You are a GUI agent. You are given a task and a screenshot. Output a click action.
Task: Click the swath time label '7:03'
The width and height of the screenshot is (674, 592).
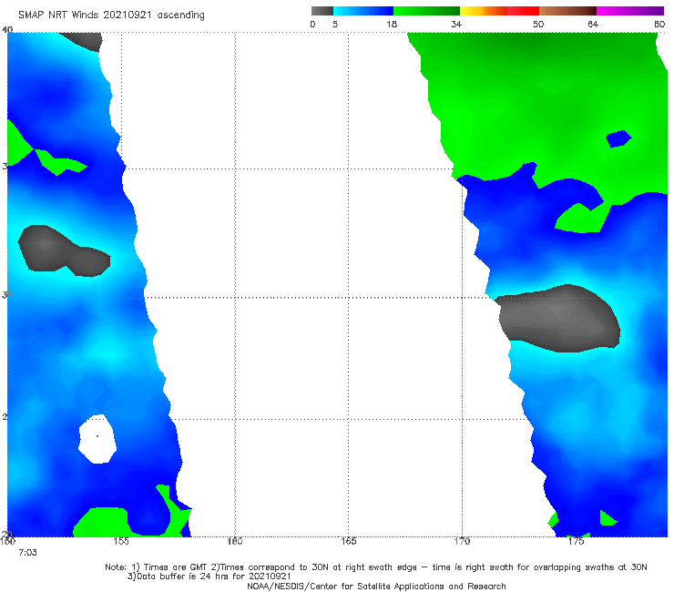[27, 553]
